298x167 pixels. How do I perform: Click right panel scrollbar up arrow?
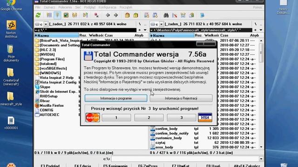coord(261,41)
